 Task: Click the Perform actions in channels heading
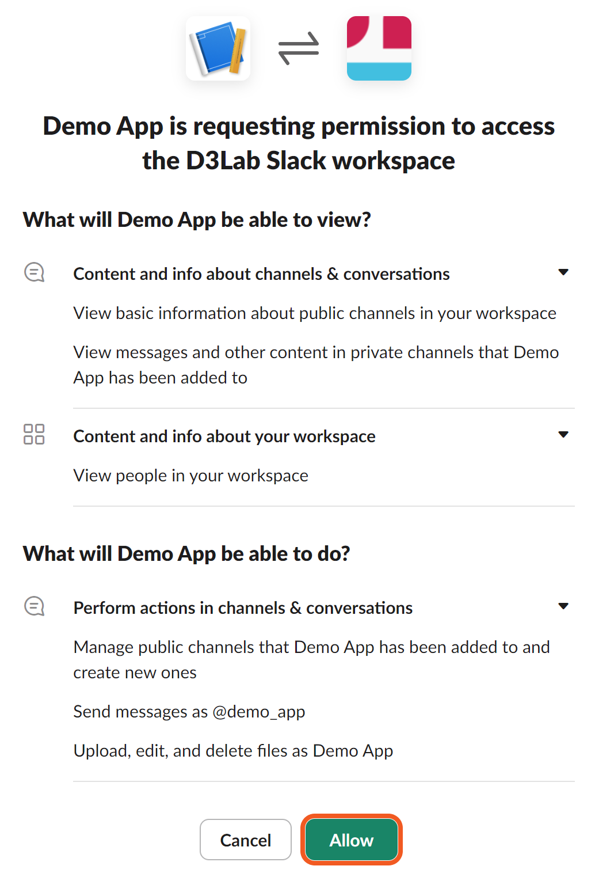pos(243,608)
